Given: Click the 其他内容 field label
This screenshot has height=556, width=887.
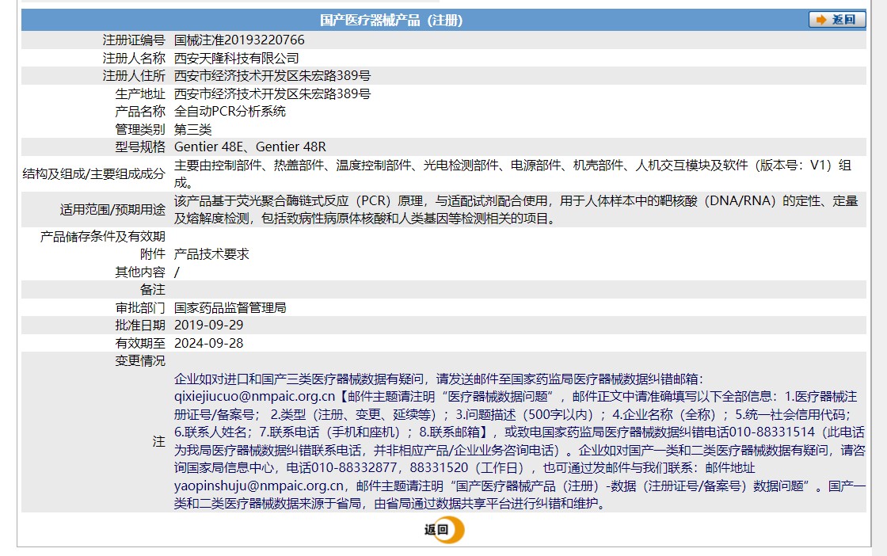Looking at the screenshot, I should coord(140,272).
